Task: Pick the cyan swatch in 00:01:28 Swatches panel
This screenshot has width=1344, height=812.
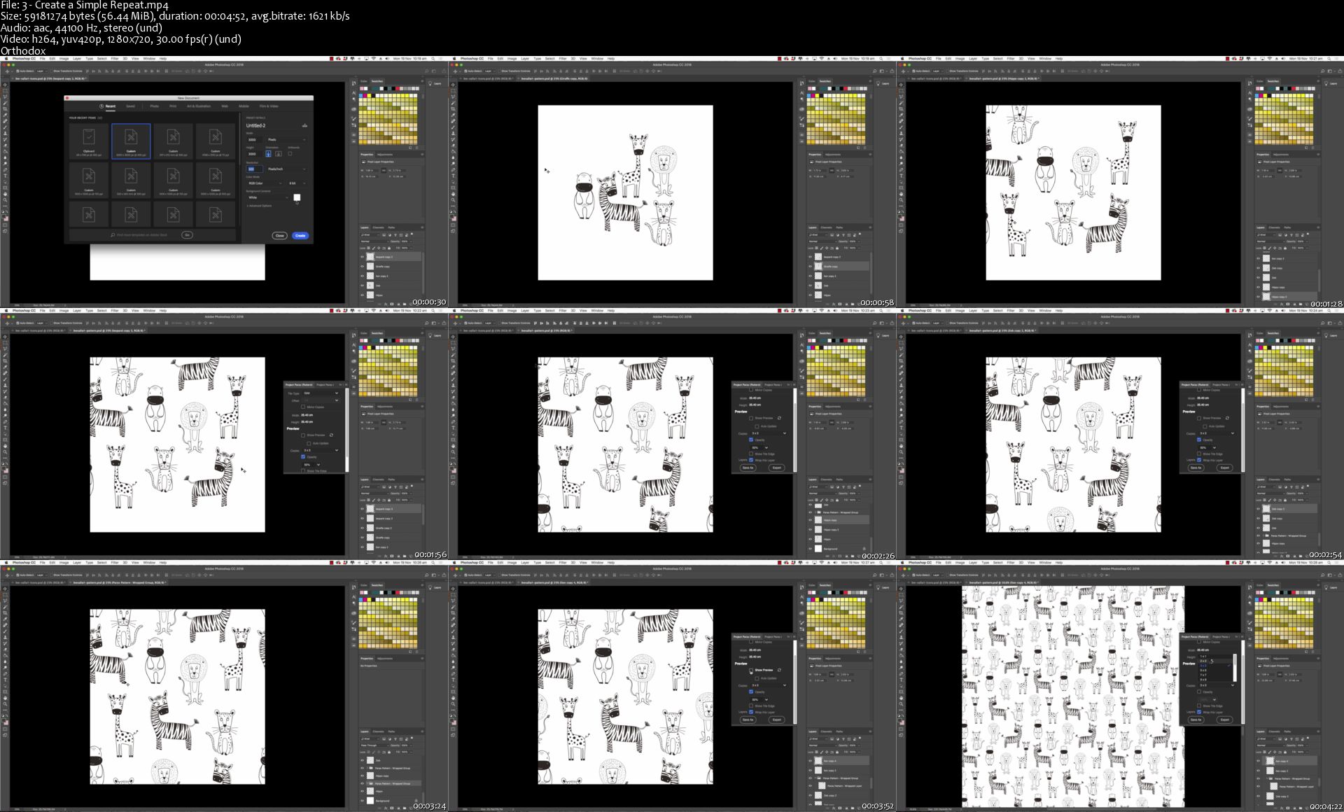Action: point(1256,96)
